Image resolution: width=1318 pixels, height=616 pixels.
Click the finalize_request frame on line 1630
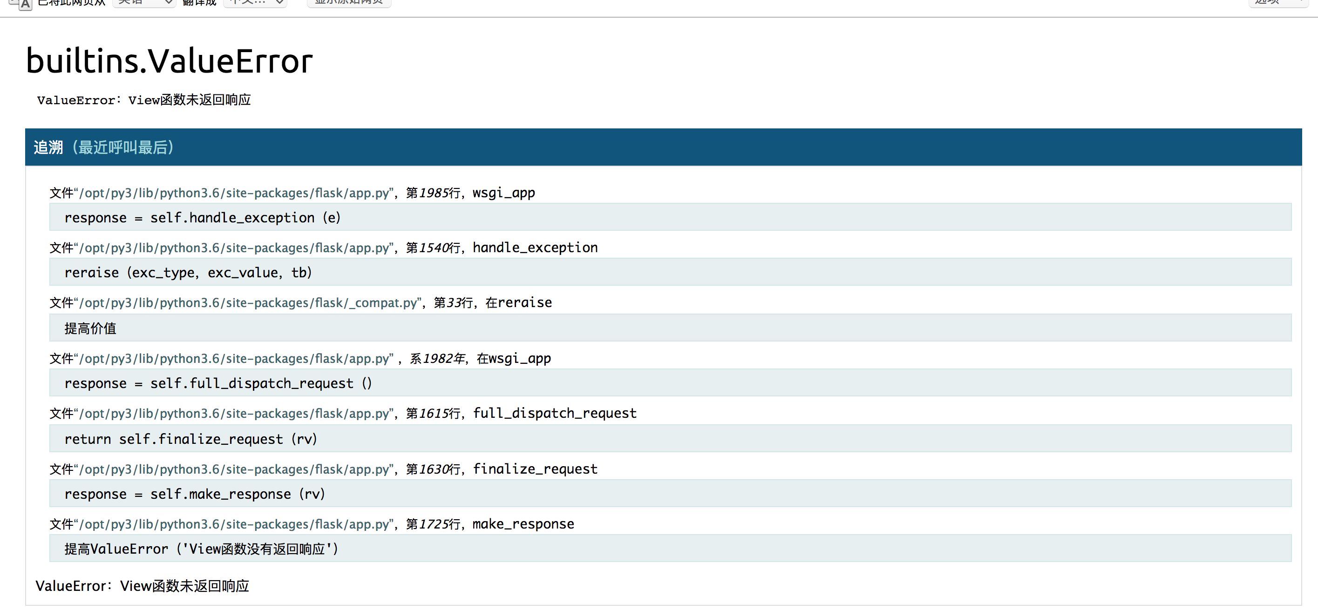535,469
